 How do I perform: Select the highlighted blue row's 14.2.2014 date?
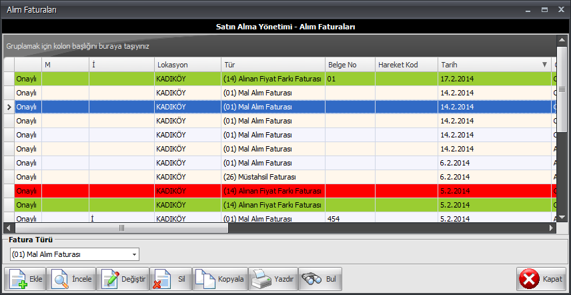[494, 107]
